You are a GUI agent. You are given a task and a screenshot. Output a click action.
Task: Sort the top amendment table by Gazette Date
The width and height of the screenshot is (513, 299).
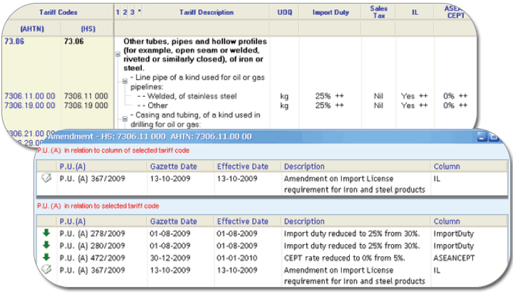click(173, 167)
